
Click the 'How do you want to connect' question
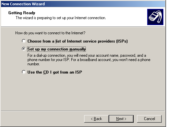pyautogui.click(x=50, y=33)
